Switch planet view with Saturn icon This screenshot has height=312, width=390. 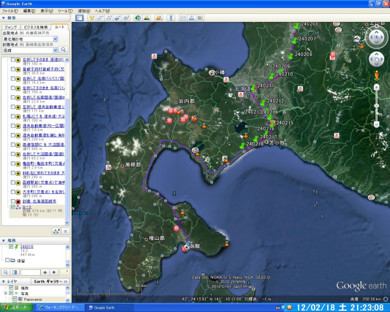159,18
